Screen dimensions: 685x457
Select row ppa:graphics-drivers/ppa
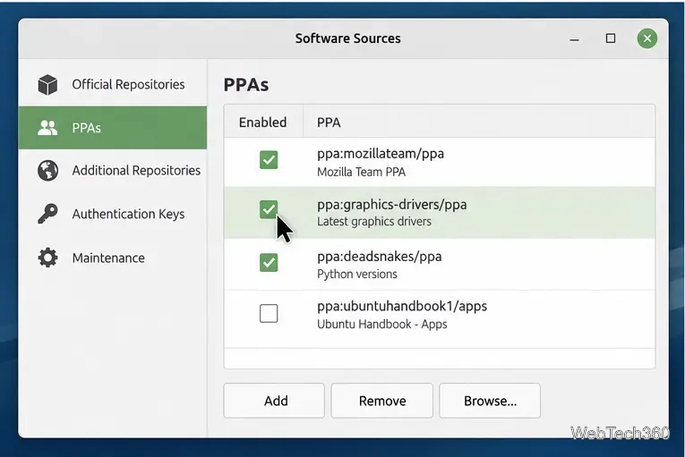(x=440, y=213)
